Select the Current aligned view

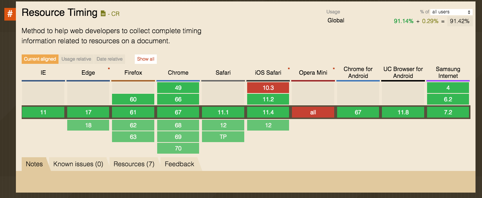[x=40, y=59]
